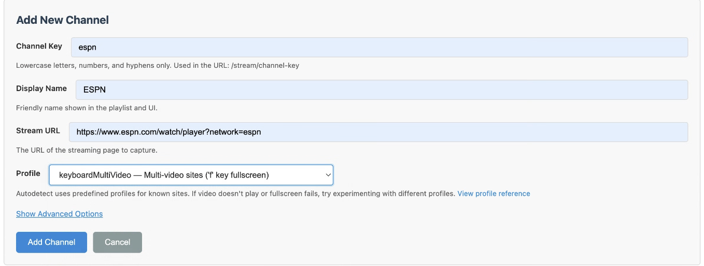Click the Autodetect profiles help text
This screenshot has width=704, height=266.
tap(235, 194)
